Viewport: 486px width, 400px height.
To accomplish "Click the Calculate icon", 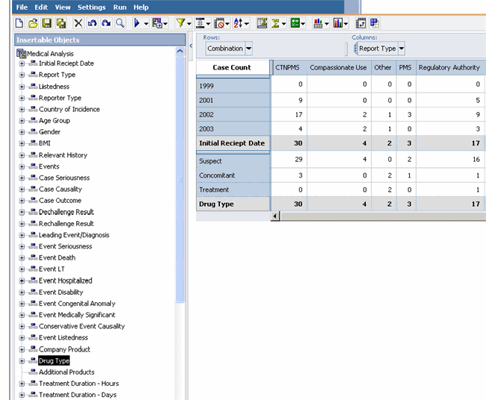I will tap(294, 23).
